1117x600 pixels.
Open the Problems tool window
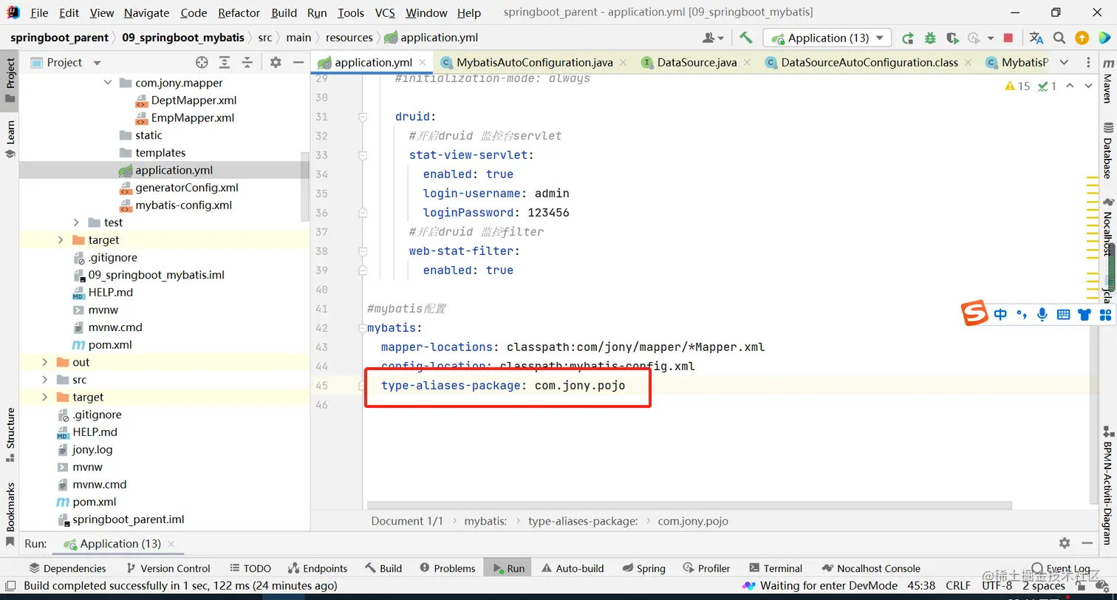pyautogui.click(x=448, y=568)
